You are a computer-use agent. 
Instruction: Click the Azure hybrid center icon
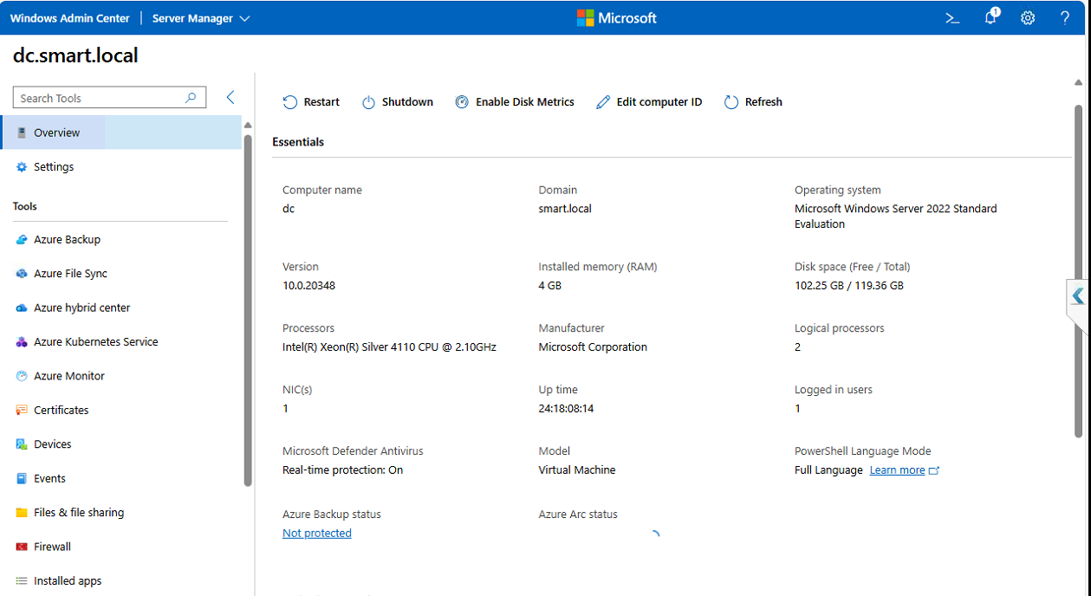pos(22,308)
